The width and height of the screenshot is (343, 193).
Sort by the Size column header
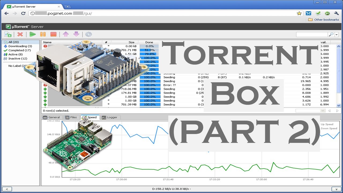(125, 42)
